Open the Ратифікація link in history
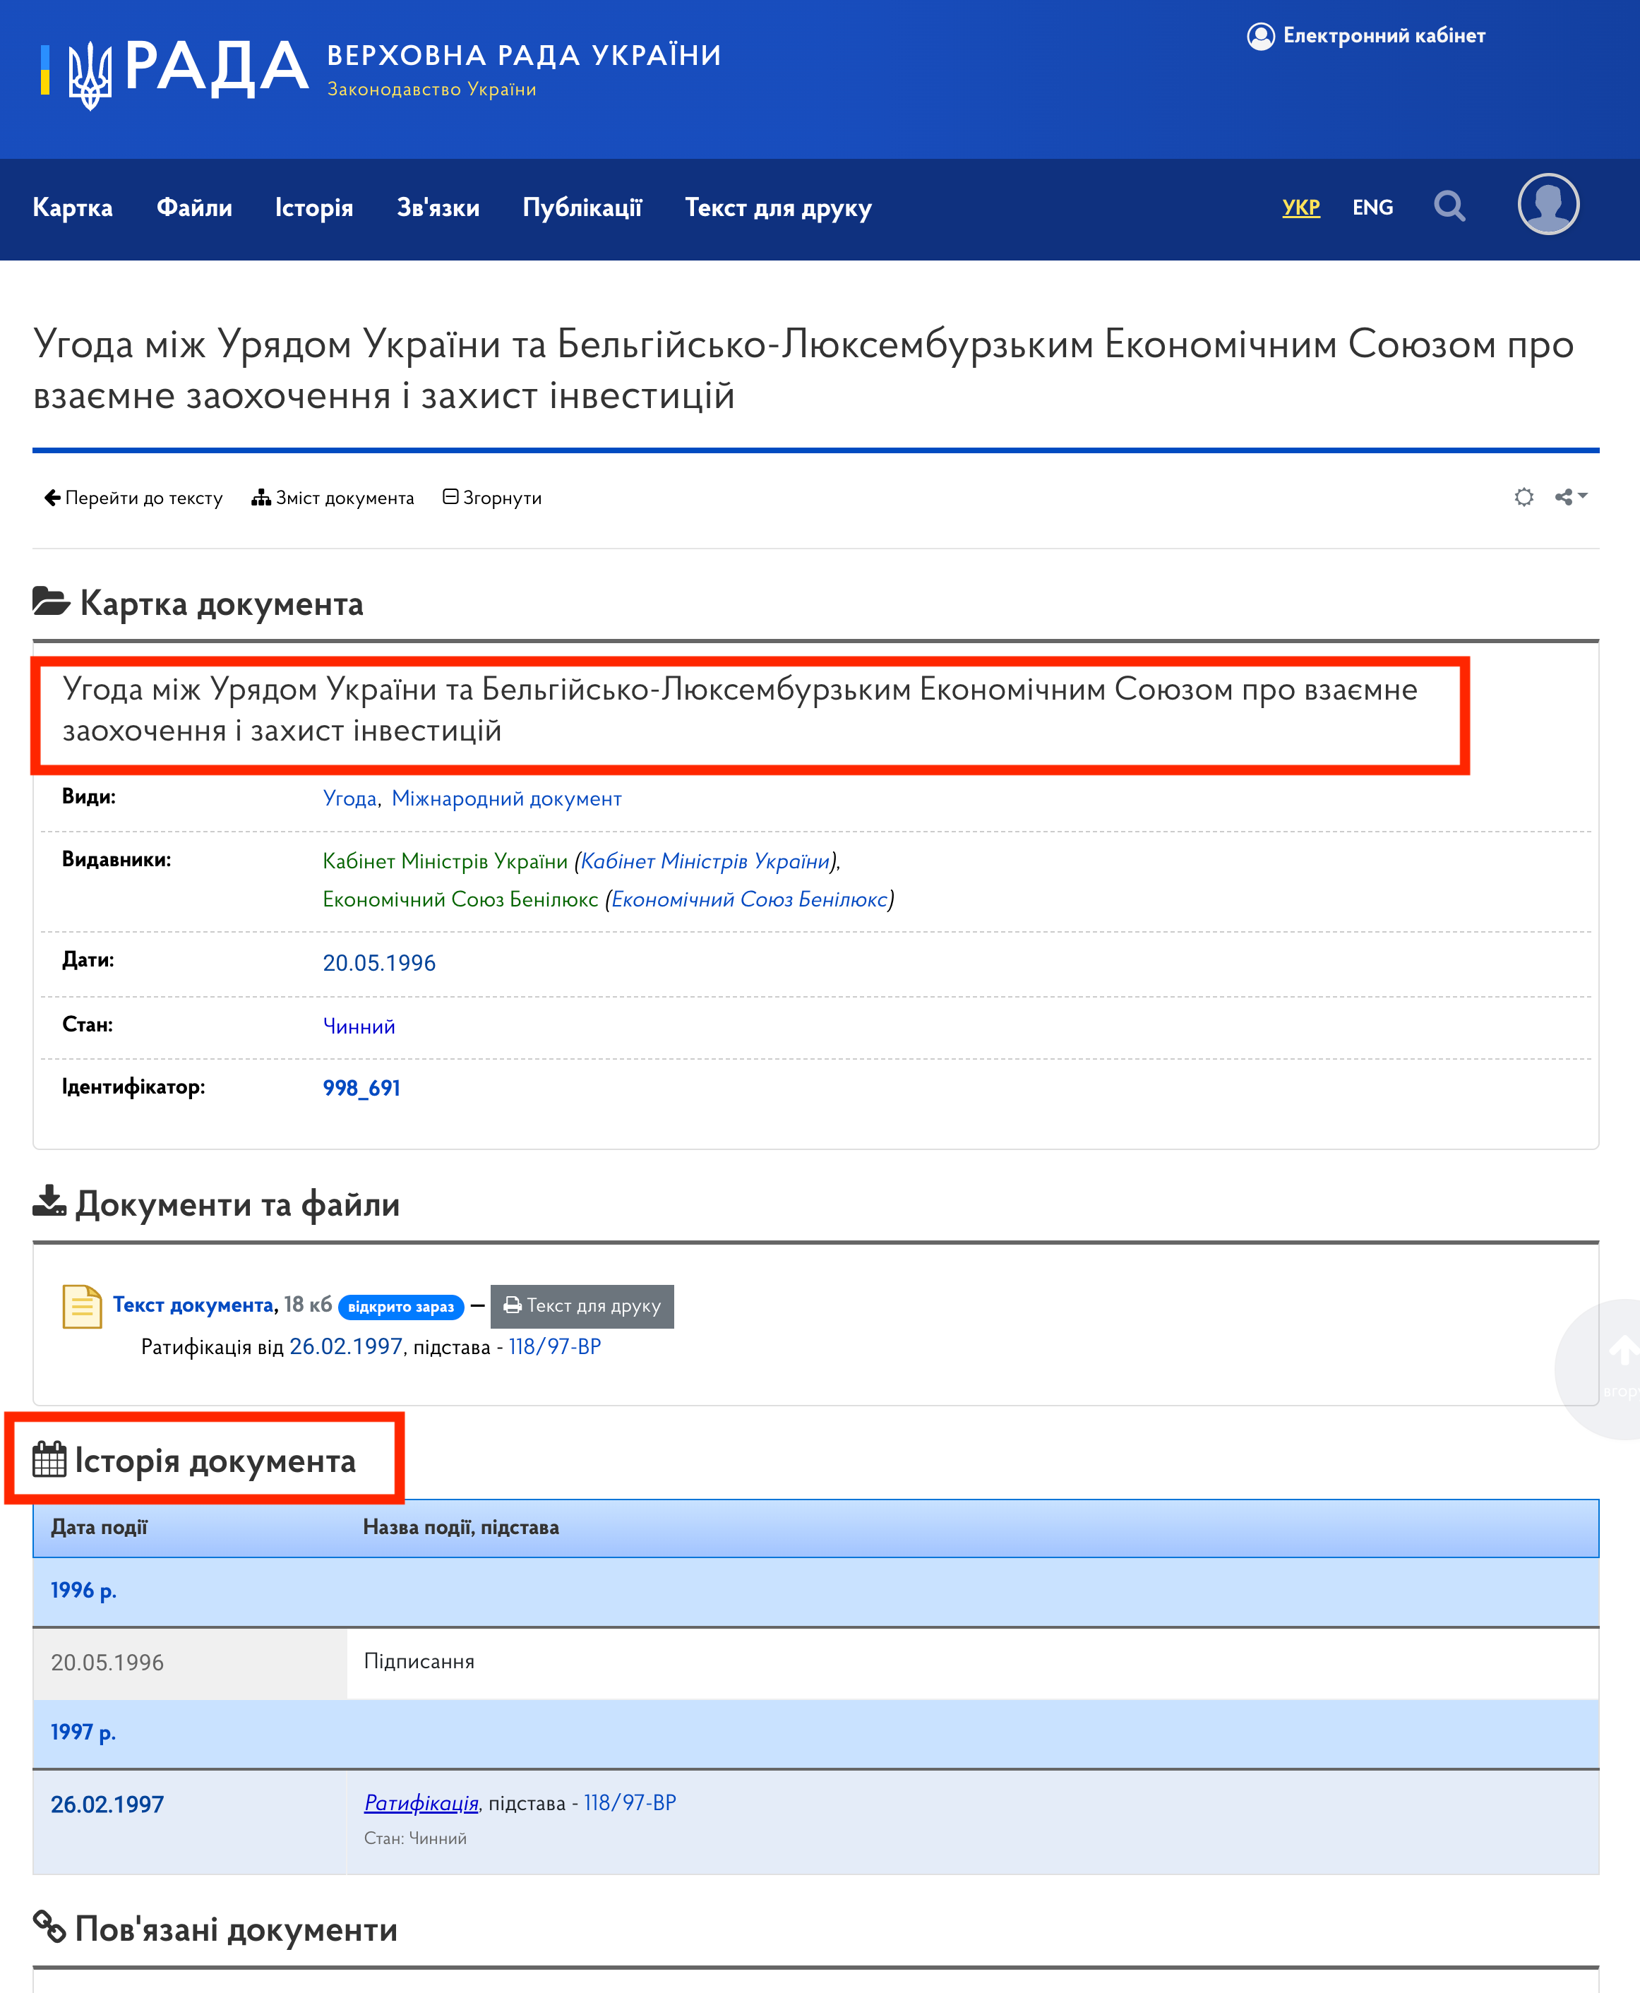This screenshot has height=1993, width=1640. (x=421, y=1802)
